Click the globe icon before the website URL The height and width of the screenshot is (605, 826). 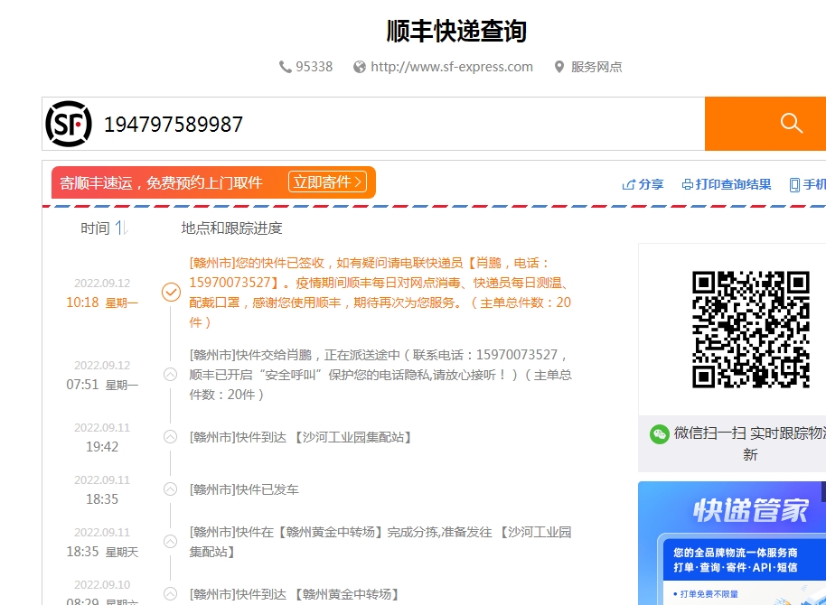[x=360, y=67]
